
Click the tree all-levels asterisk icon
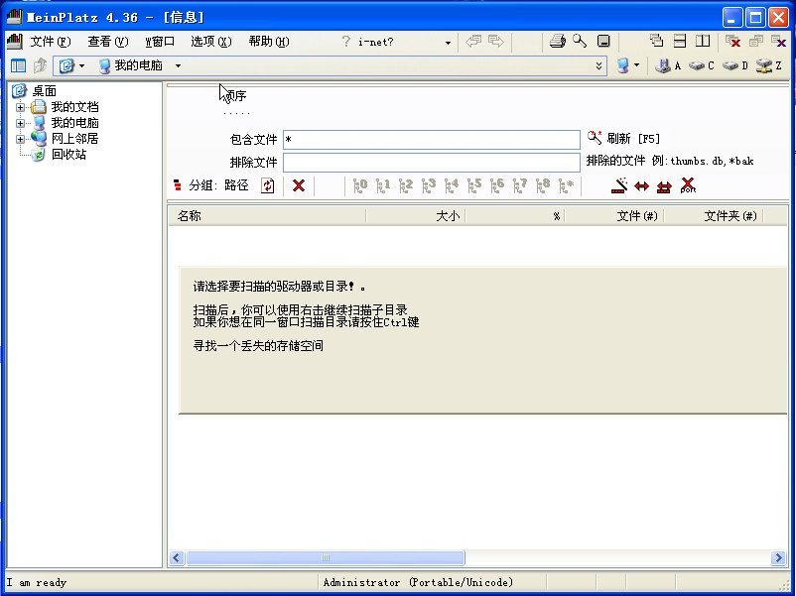click(566, 185)
